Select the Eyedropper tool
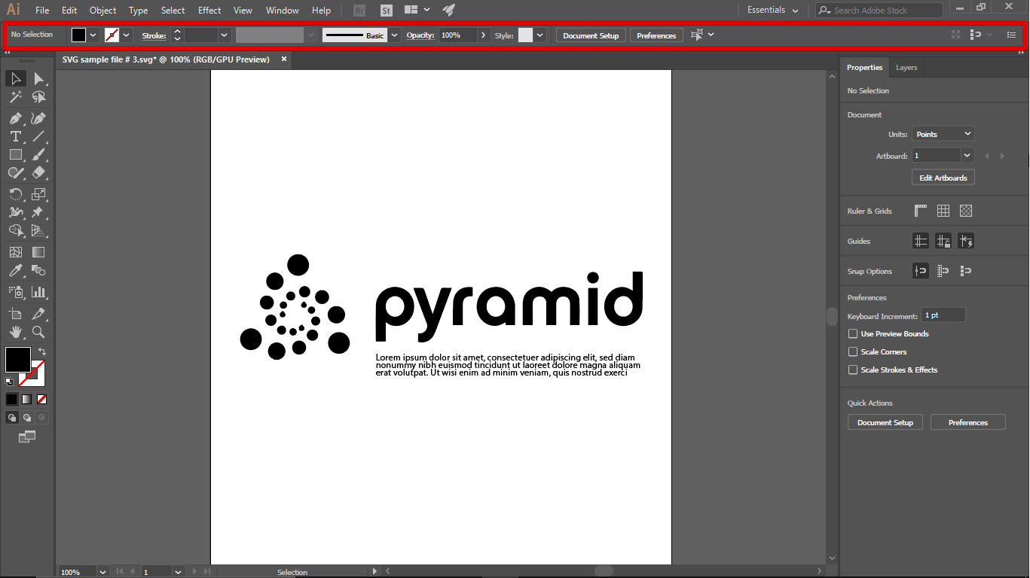The height and width of the screenshot is (578, 1030). (x=15, y=271)
